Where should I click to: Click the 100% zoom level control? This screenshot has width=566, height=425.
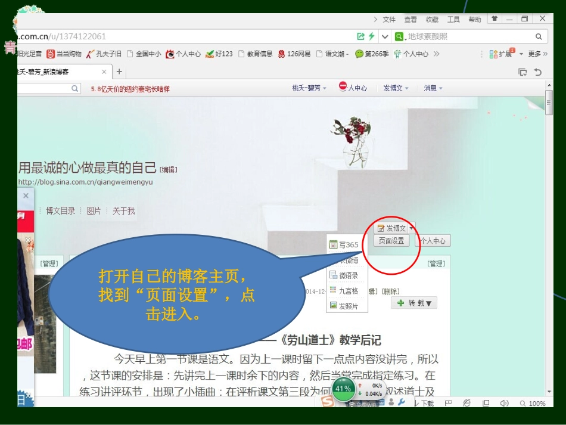click(x=533, y=404)
